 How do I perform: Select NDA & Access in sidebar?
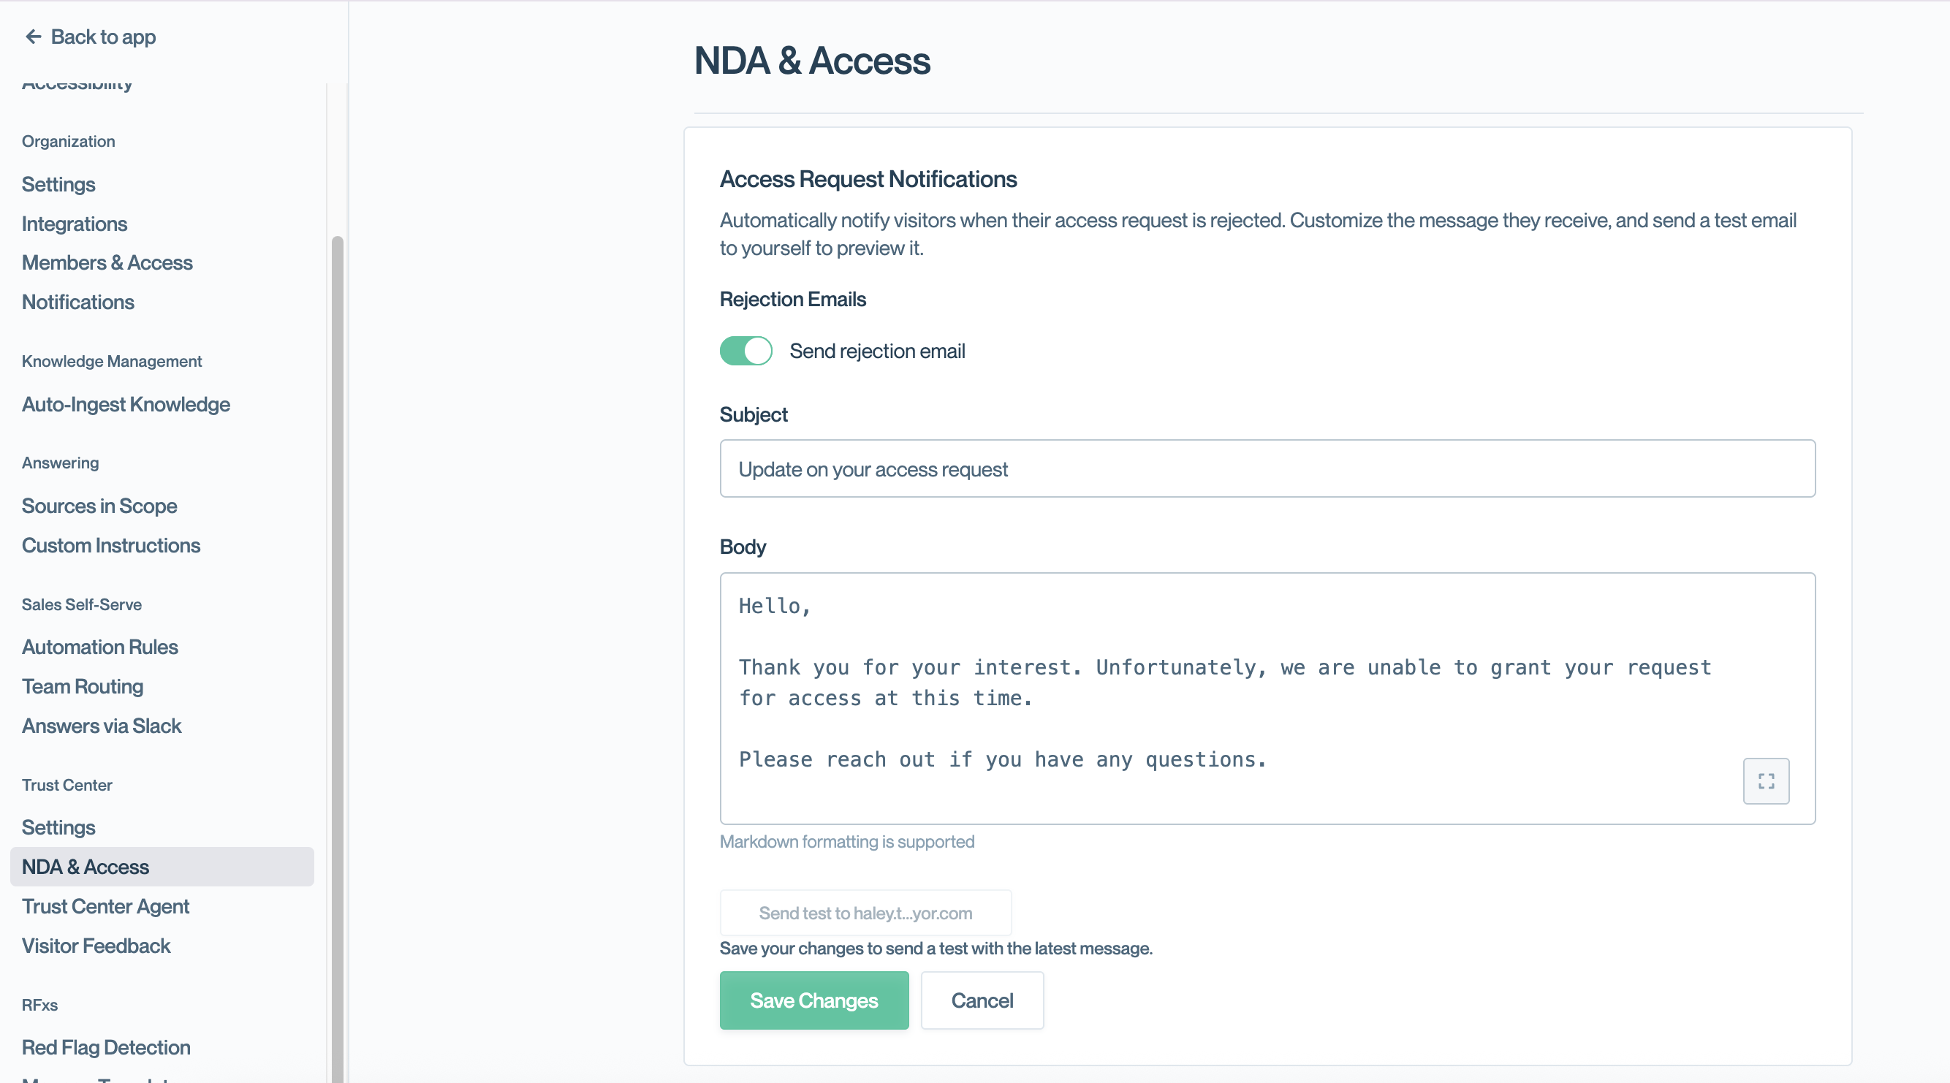coord(162,867)
